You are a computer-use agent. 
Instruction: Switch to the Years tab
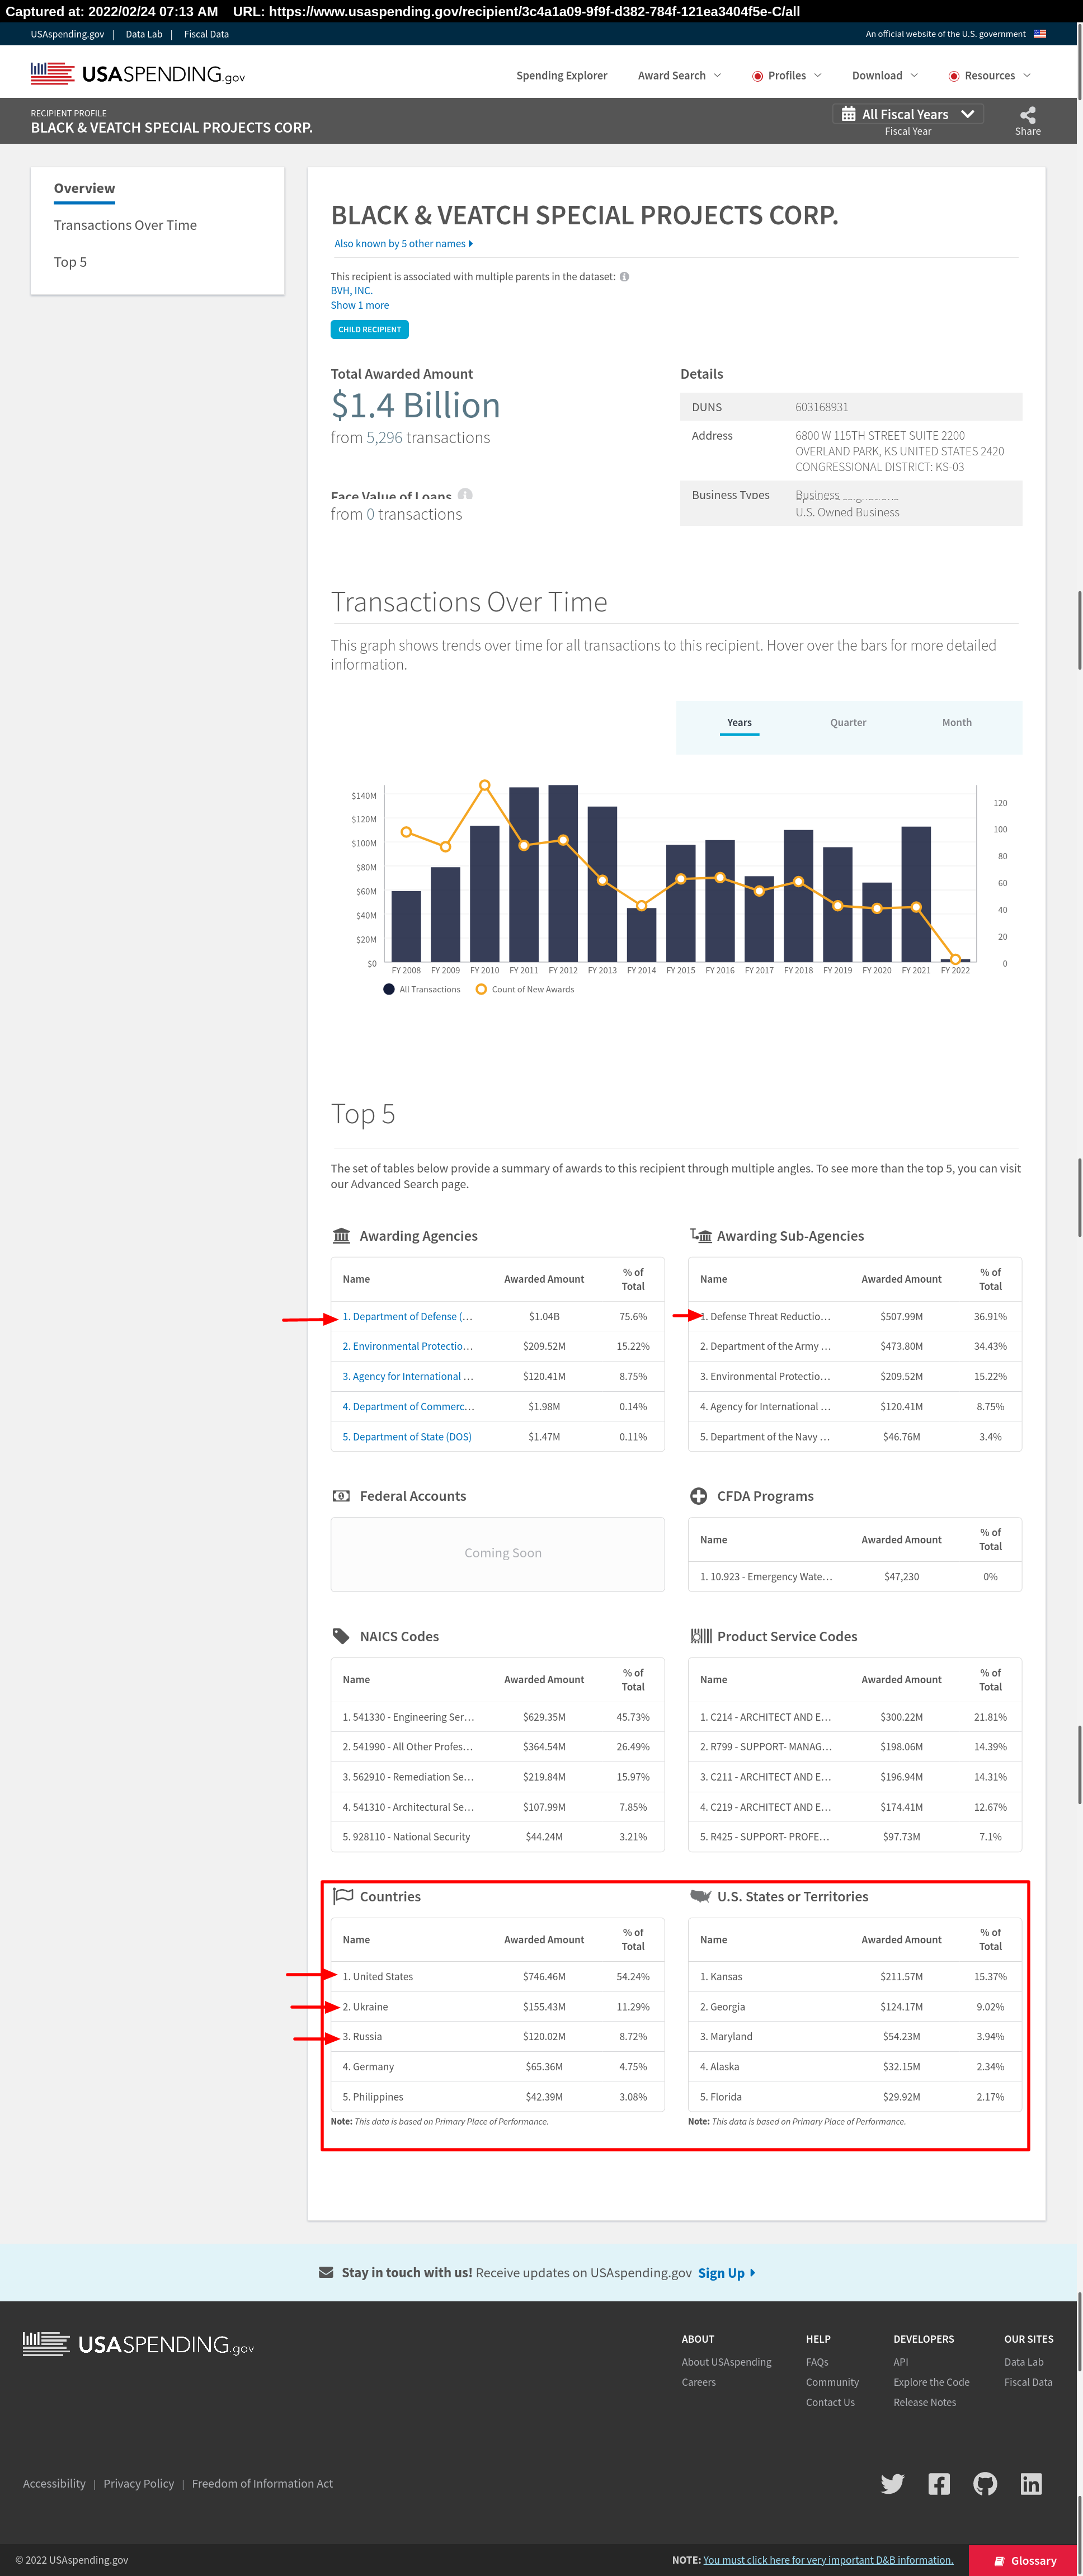point(739,723)
